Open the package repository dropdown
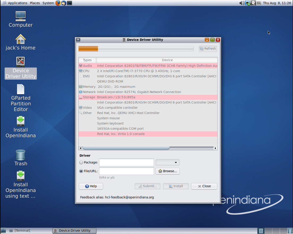This screenshot has width=293, height=234. (168, 162)
